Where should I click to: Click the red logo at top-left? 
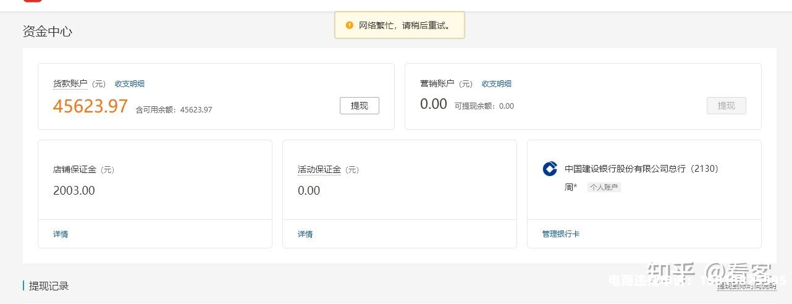[33, 1]
